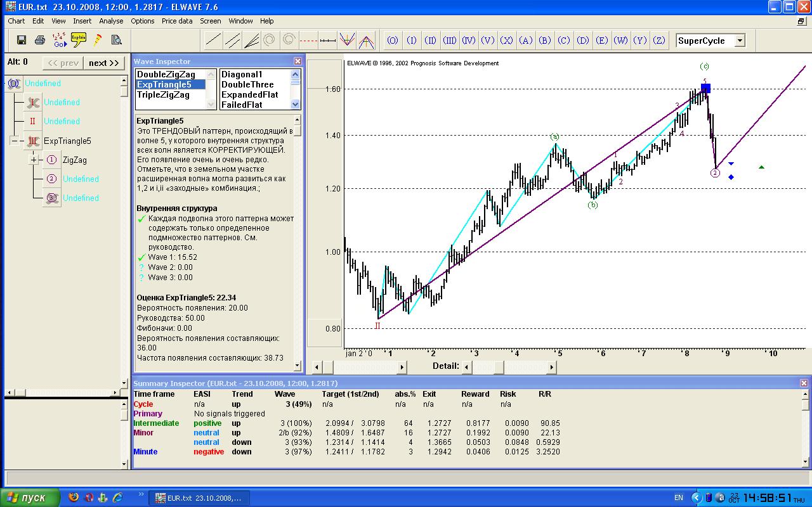This screenshot has height=507, width=812.
Task: Click the Save diskette icon
Action: (21, 40)
